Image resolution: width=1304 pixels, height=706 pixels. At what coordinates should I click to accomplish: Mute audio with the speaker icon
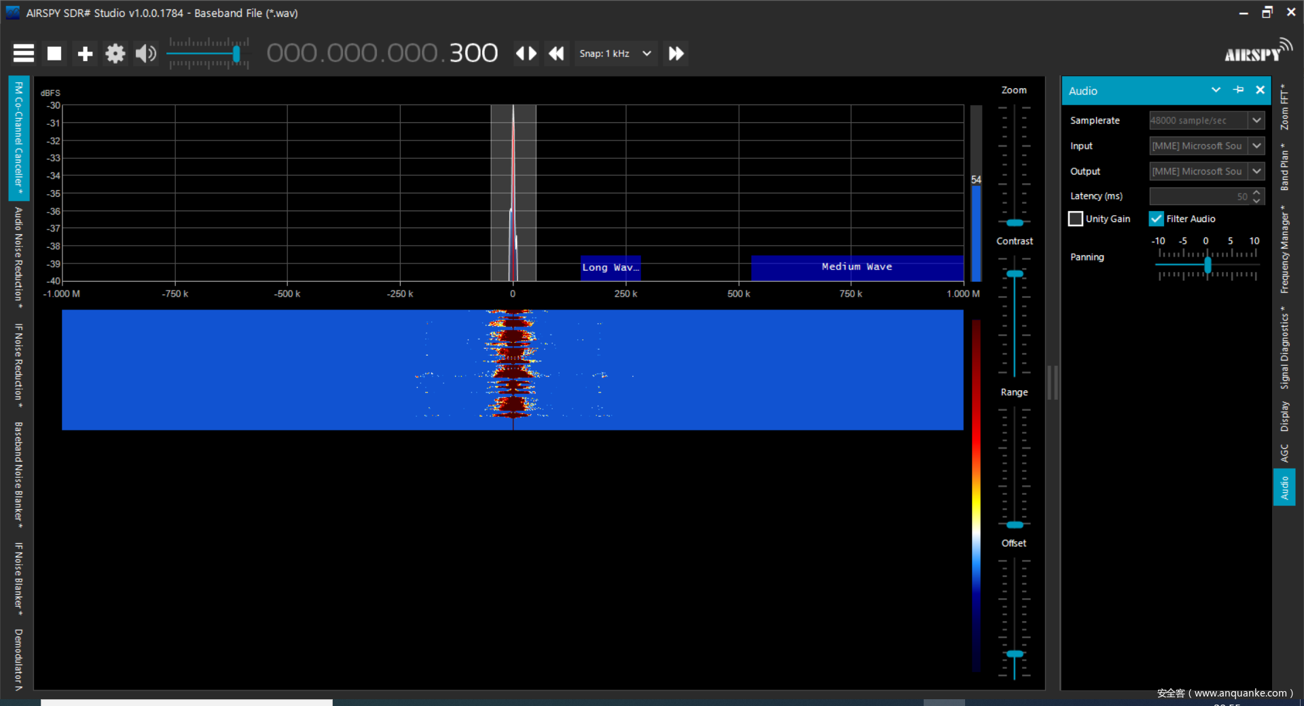pos(145,53)
